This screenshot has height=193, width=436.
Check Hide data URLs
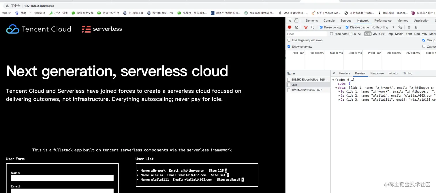point(332,34)
